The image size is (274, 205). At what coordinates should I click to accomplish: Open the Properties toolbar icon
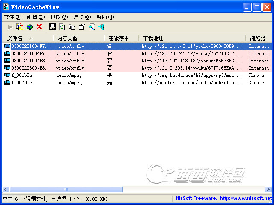point(82,27)
